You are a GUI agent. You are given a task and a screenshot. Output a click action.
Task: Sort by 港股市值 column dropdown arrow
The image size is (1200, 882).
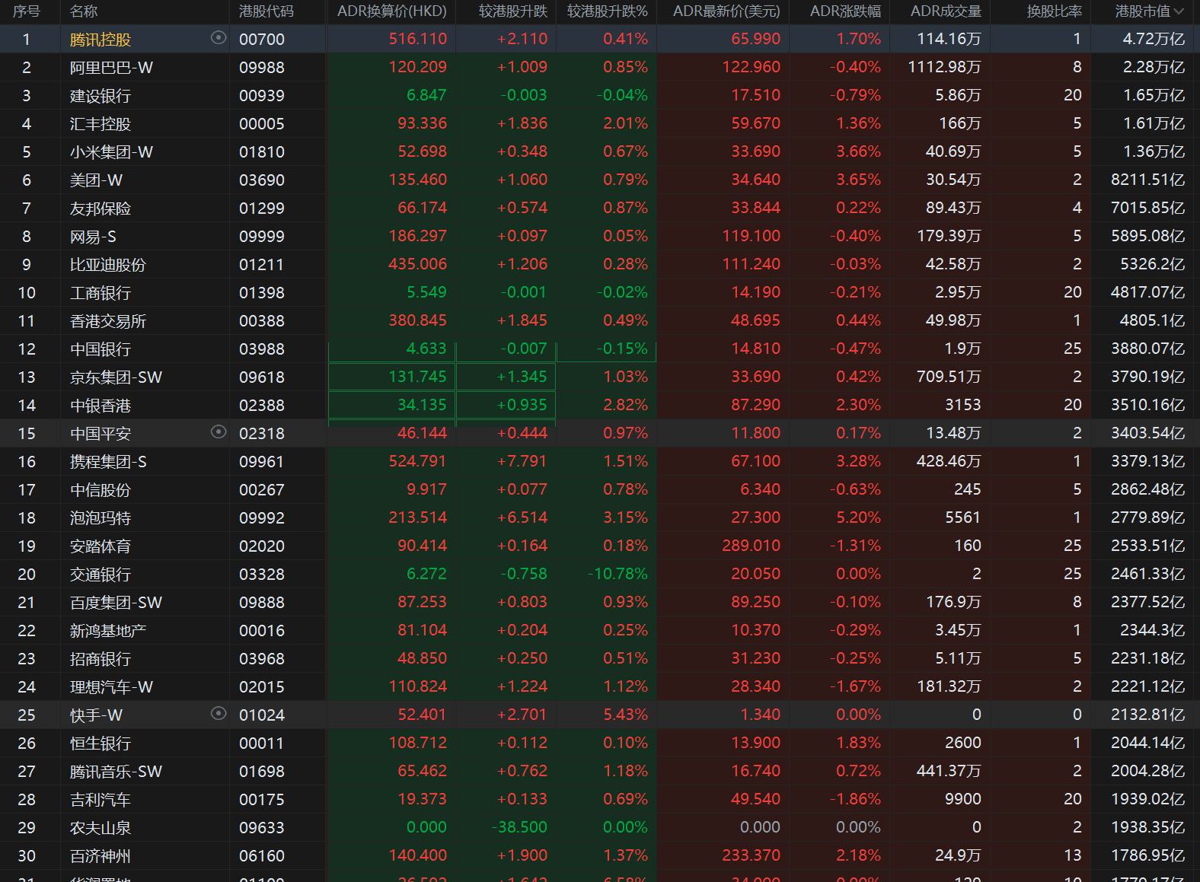point(1179,11)
